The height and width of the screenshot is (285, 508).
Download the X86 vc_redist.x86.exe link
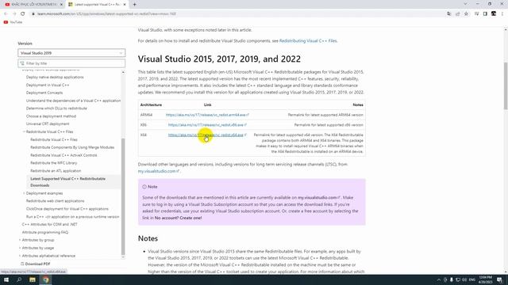pos(207,125)
